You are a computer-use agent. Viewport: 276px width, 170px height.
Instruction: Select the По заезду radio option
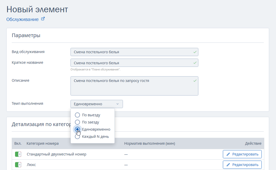(77, 122)
